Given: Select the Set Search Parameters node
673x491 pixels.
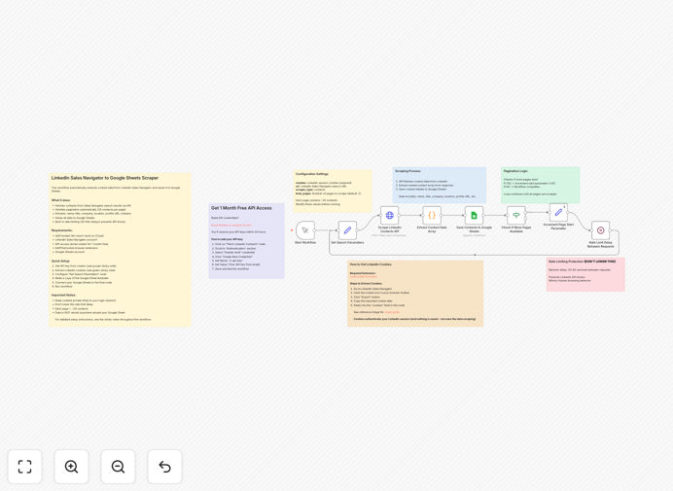Looking at the screenshot, I should (x=347, y=230).
